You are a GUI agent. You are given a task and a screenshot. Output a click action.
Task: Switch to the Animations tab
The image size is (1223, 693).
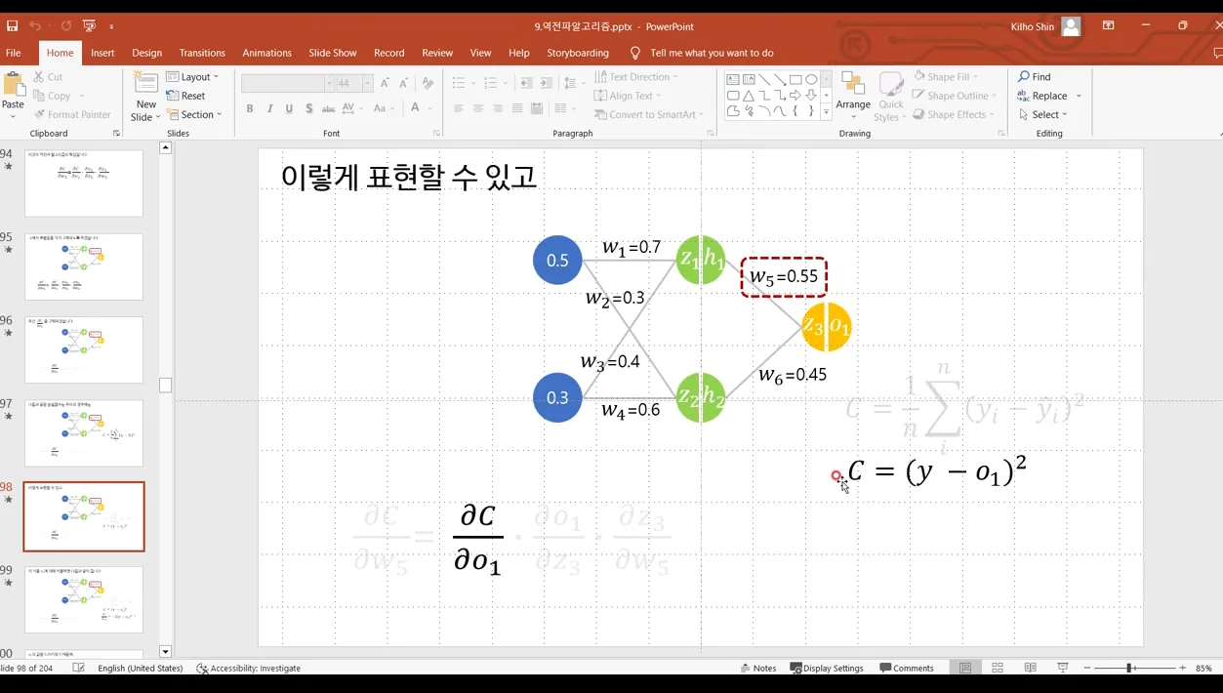266,53
